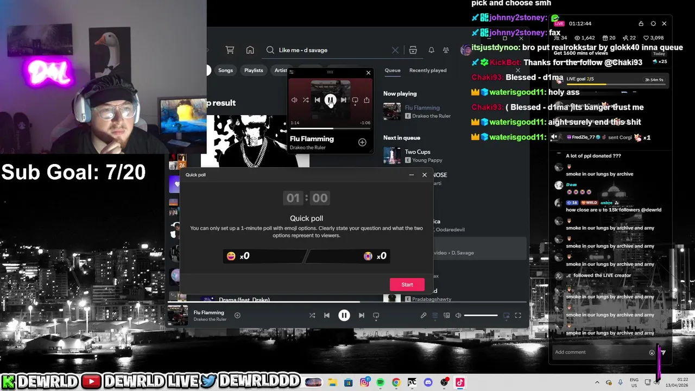Click the 1,642 viewers eye stat
This screenshot has width=695, height=391.
click(x=585, y=38)
